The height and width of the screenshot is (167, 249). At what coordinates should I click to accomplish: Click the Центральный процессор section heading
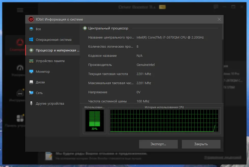point(108,28)
